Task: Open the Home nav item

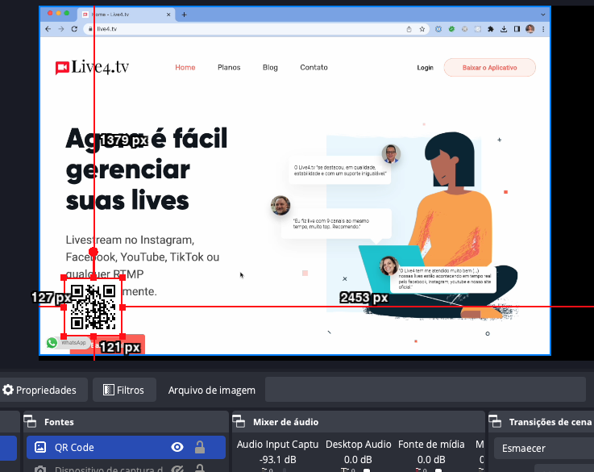Action: (185, 68)
